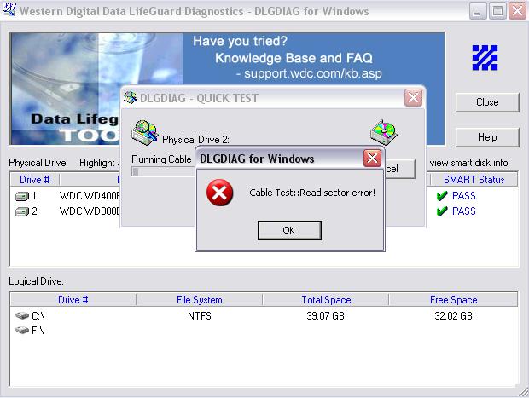Screen dimensions: 529x398
Task: Select the F:\ logical drive icon
Action: [22, 331]
